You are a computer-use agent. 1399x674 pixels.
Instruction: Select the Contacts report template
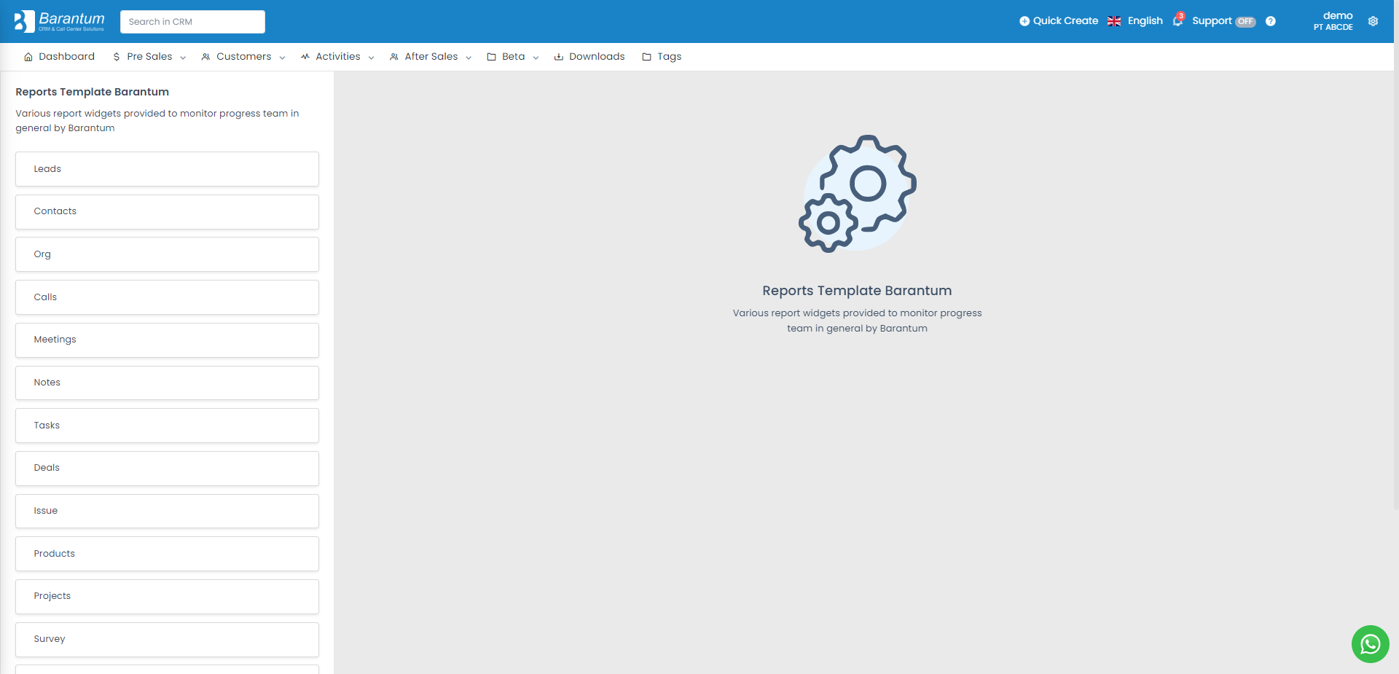(x=167, y=212)
